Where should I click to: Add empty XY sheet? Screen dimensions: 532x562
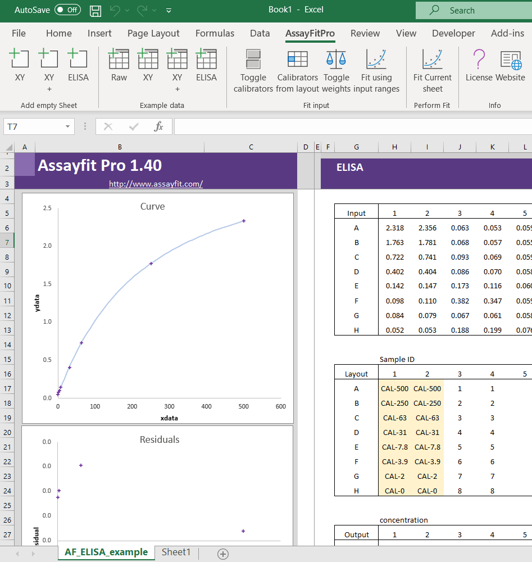(x=20, y=65)
